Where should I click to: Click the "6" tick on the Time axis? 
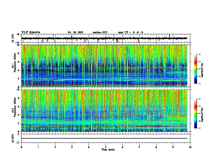pos(123,147)
